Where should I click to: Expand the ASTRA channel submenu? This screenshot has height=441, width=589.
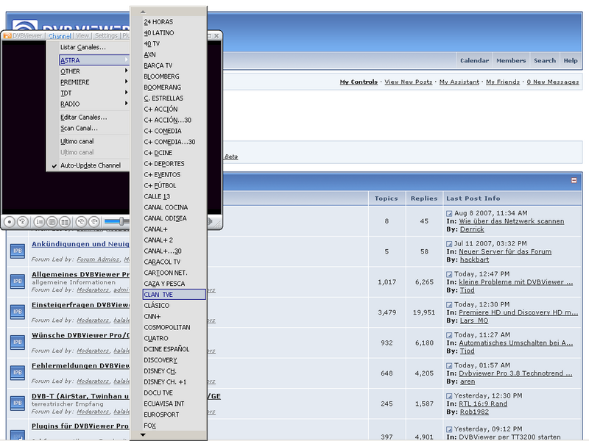click(94, 60)
